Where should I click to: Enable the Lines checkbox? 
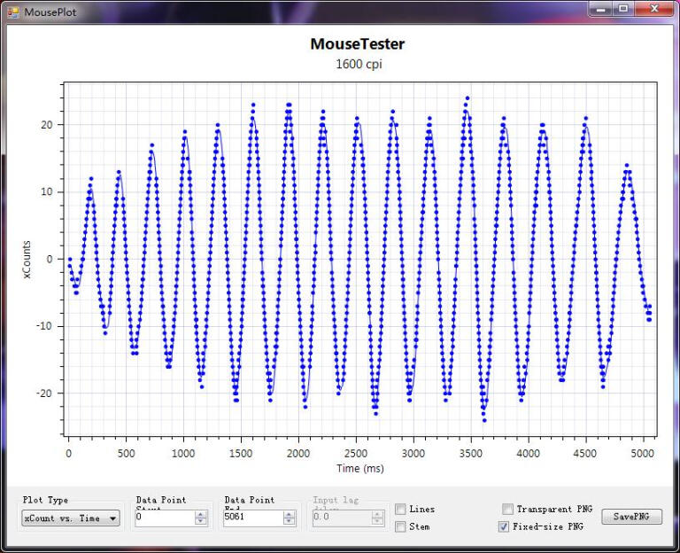click(401, 510)
